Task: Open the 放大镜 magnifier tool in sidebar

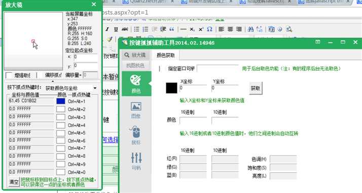Action: tap(136, 55)
